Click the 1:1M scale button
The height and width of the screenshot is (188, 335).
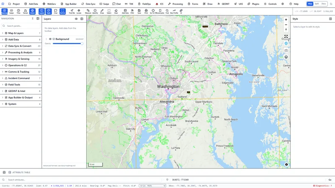(70, 185)
